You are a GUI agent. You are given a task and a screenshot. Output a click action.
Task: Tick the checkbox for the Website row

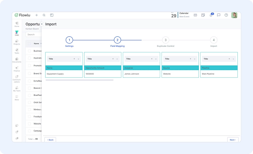[x=29, y=123]
